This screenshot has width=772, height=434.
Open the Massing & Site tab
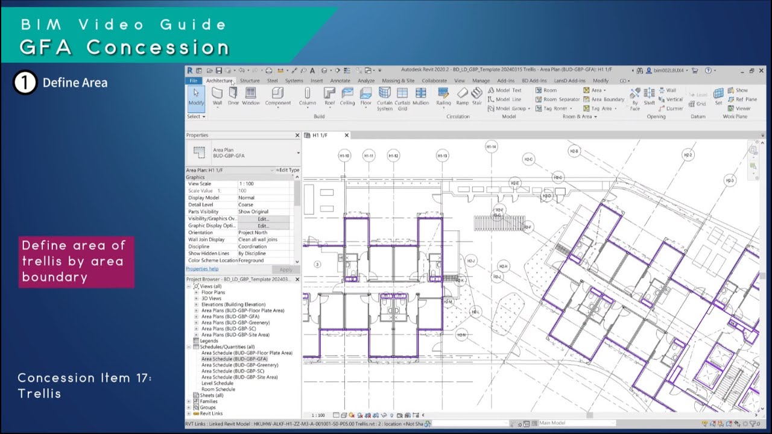click(x=398, y=80)
